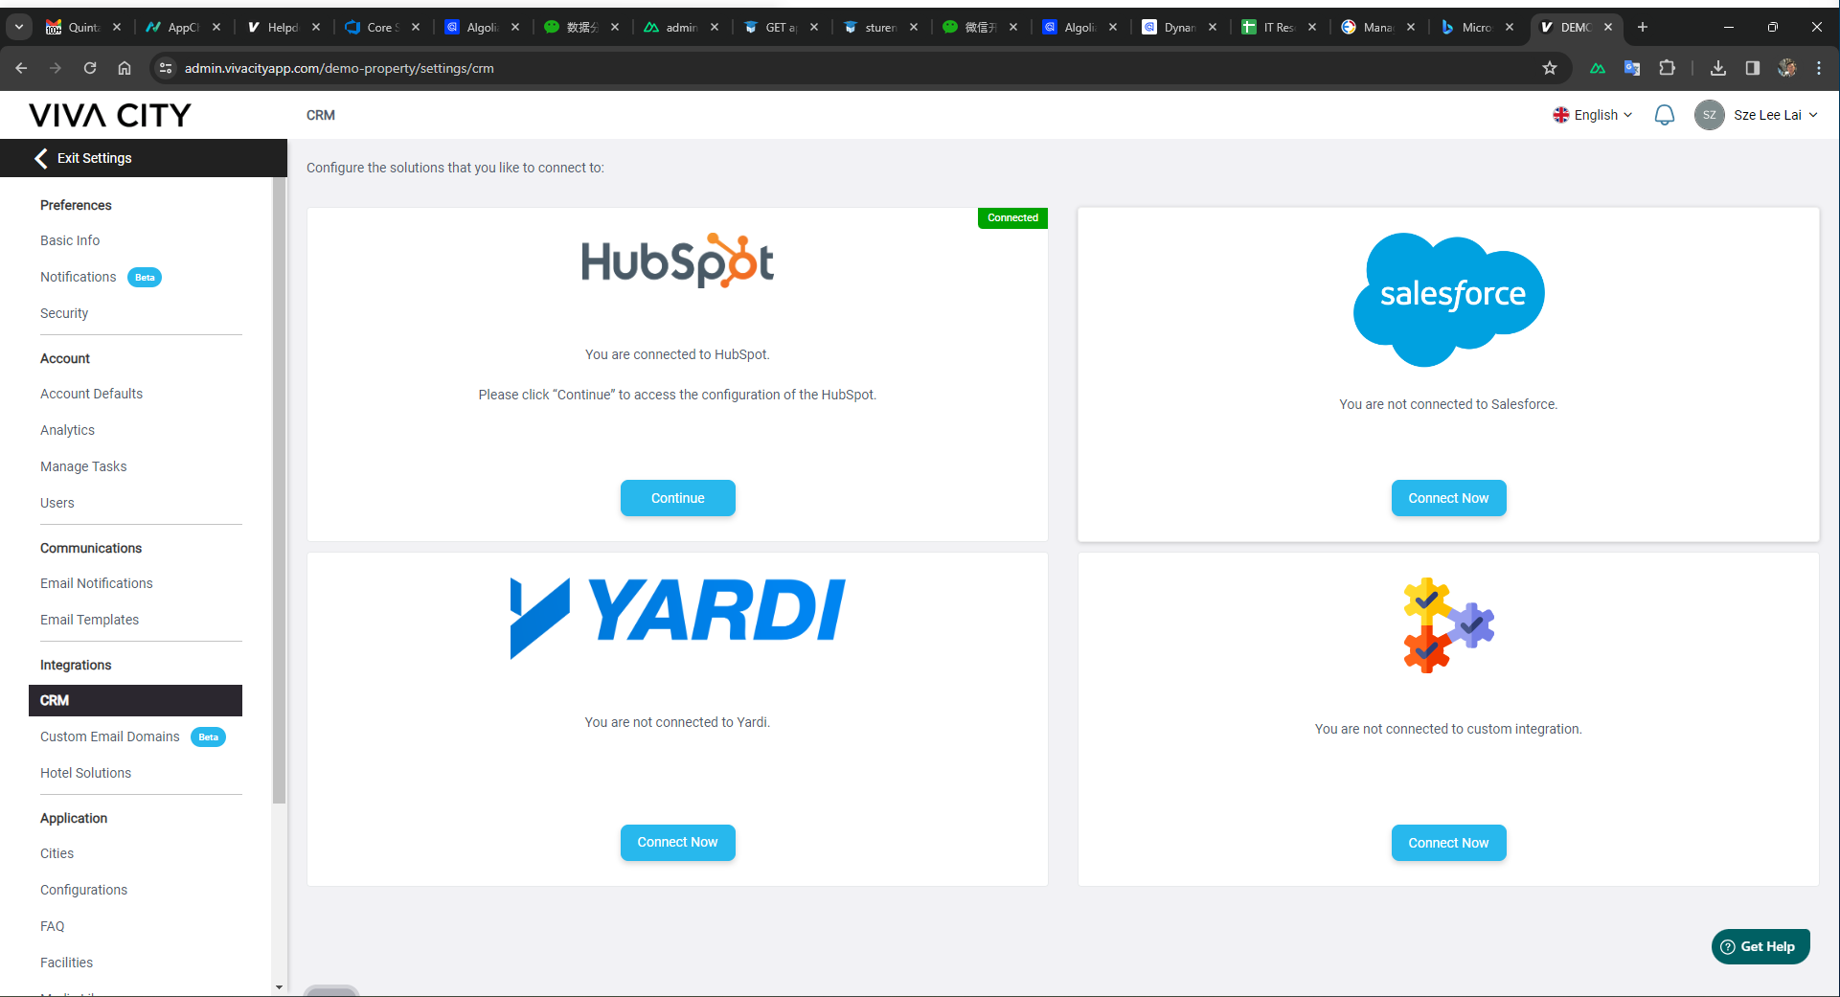Open Hotel Solutions

[85, 773]
